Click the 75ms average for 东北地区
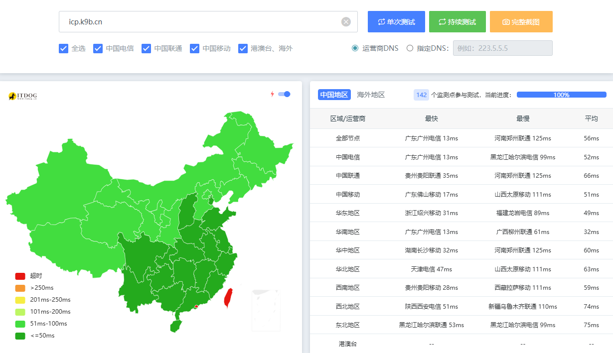The width and height of the screenshot is (613, 353). (591, 325)
